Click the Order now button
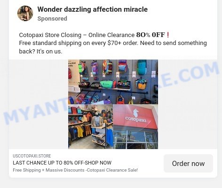 pyautogui.click(x=188, y=164)
